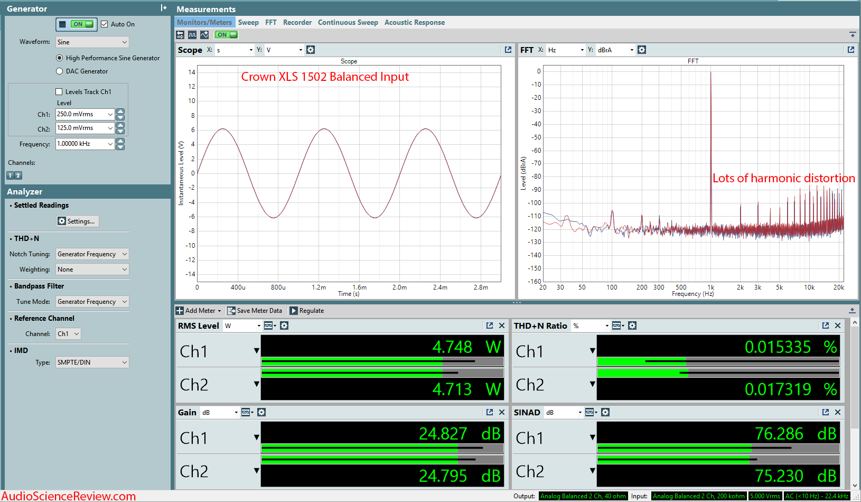Pop out the FFT graph window
Screen dimensions: 861x502
tap(851, 50)
